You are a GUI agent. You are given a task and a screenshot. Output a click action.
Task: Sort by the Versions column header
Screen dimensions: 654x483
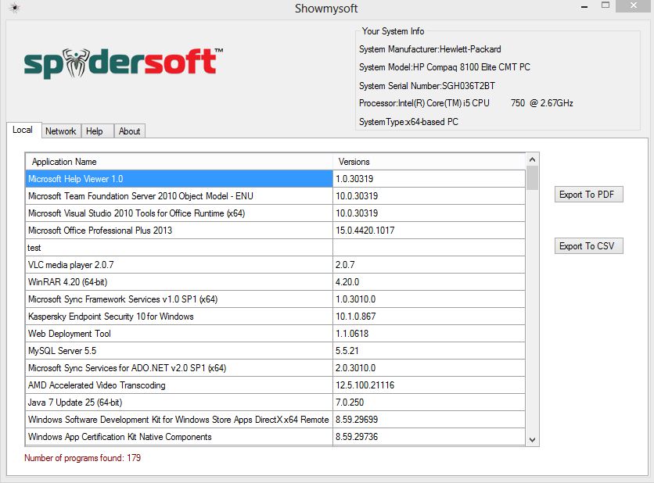tap(429, 162)
